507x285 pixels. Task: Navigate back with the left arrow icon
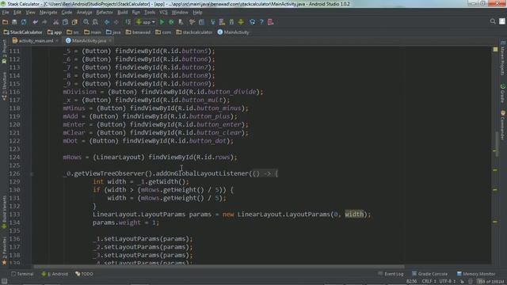pyautogui.click(x=107, y=22)
